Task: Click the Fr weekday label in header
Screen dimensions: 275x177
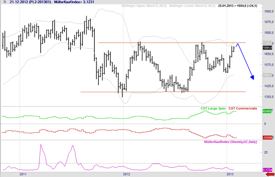Action: [x=5, y=2]
